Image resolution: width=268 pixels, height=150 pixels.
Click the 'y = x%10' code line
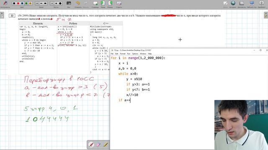tap(134, 79)
